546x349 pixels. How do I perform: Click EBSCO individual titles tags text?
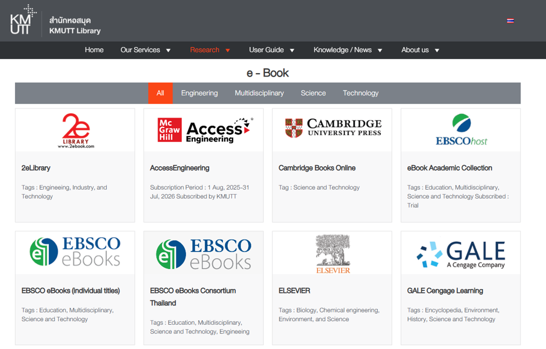[x=67, y=315]
